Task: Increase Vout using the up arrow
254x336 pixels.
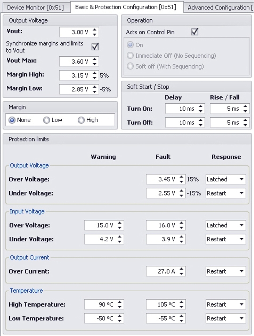Action: tap(95, 30)
